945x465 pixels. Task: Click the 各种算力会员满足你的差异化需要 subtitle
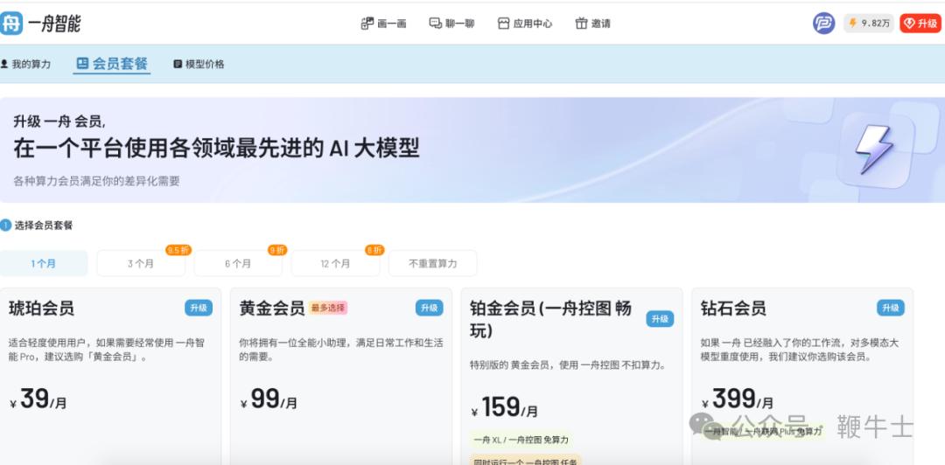point(96,181)
